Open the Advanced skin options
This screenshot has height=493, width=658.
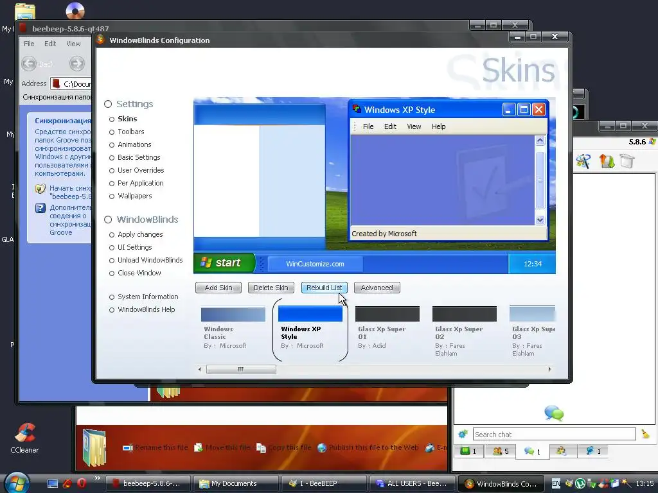377,288
